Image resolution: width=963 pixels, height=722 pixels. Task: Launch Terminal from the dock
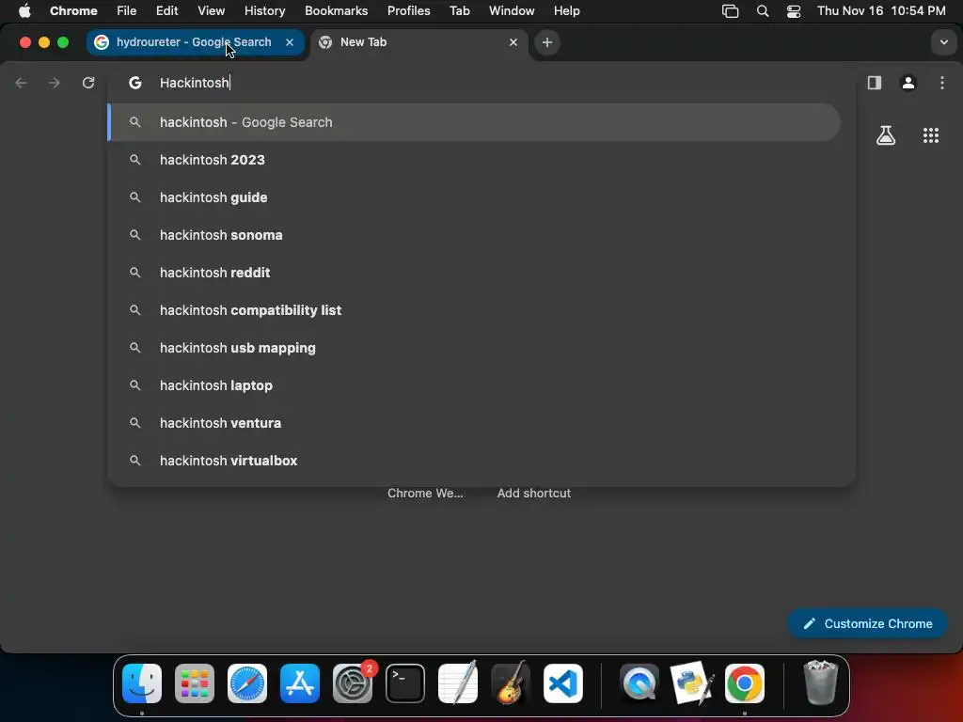pos(405,683)
